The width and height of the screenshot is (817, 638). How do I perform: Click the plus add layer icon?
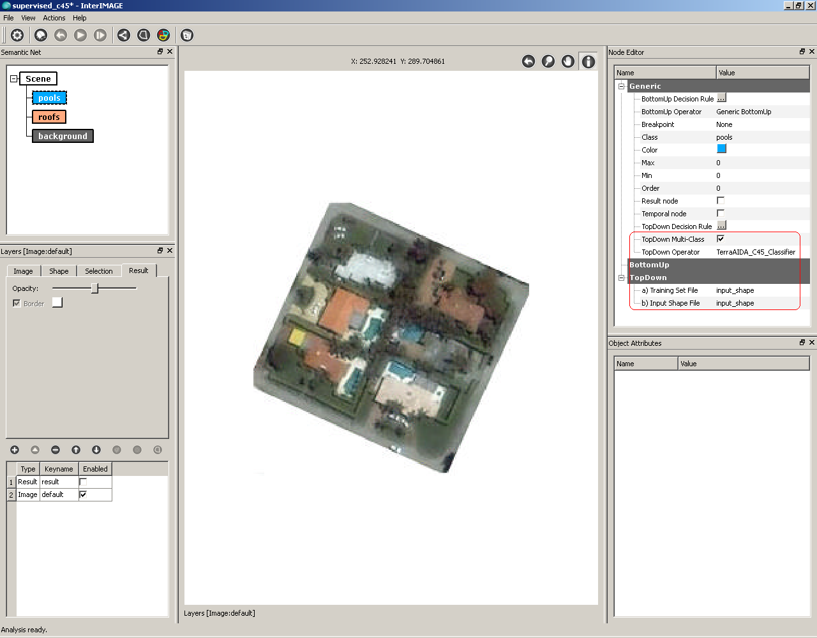(x=15, y=450)
